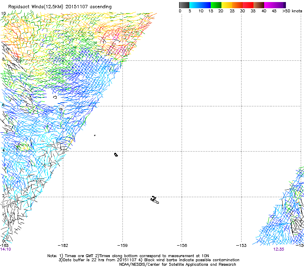
Task: Click the legend label '40'
Action: [x=264, y=11]
